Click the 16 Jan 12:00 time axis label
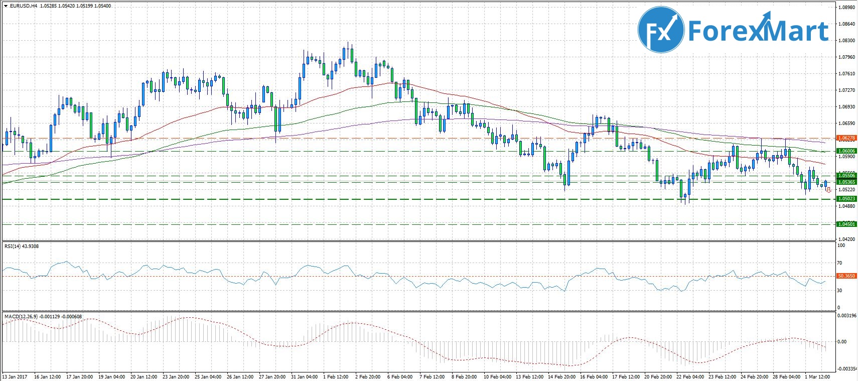This screenshot has height=381, width=858. [47, 376]
